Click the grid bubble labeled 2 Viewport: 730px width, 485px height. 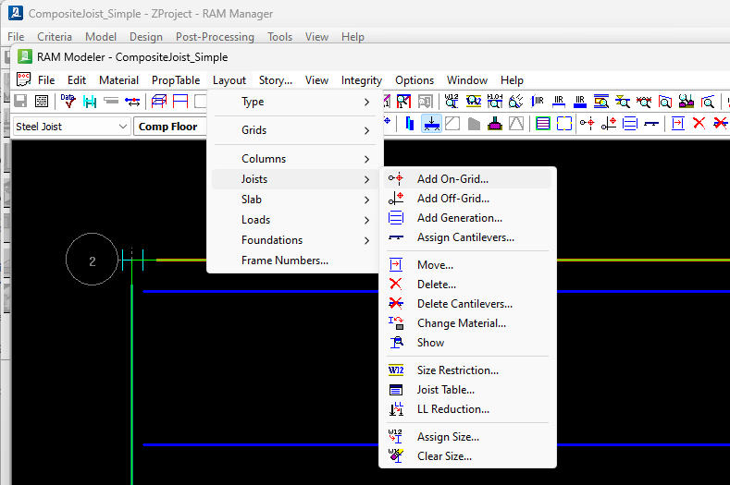(x=92, y=261)
